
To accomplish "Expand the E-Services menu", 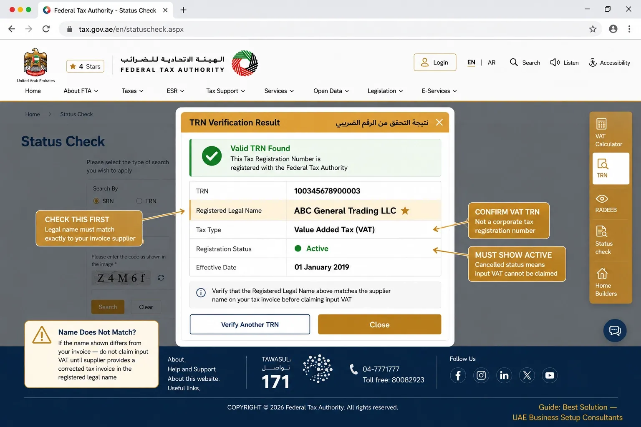I will pos(439,91).
